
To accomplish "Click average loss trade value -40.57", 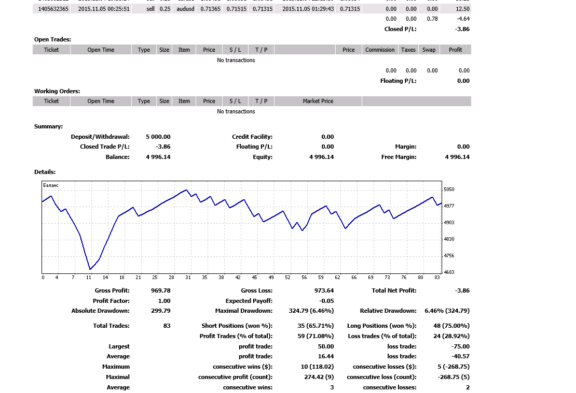I will click(461, 356).
